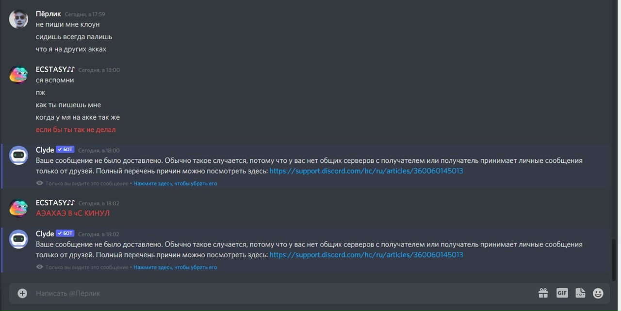Click ECSTASY's avatar on the 18:00 message

click(x=18, y=75)
